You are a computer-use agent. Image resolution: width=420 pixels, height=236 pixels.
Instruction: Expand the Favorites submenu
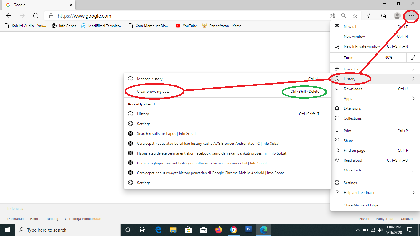(375, 69)
